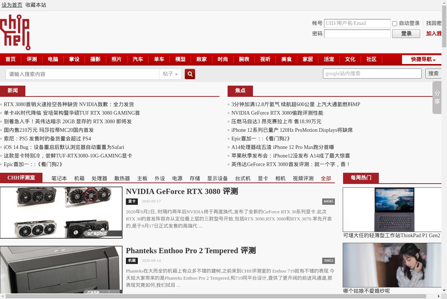Image resolution: width=447 pixels, height=299 pixels.
Task: Select the 笔记本 review category tab
Action: [59, 178]
